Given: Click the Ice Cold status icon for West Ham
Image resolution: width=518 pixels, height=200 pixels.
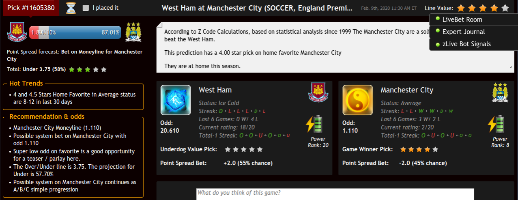Looking at the screenshot, I should (176, 100).
